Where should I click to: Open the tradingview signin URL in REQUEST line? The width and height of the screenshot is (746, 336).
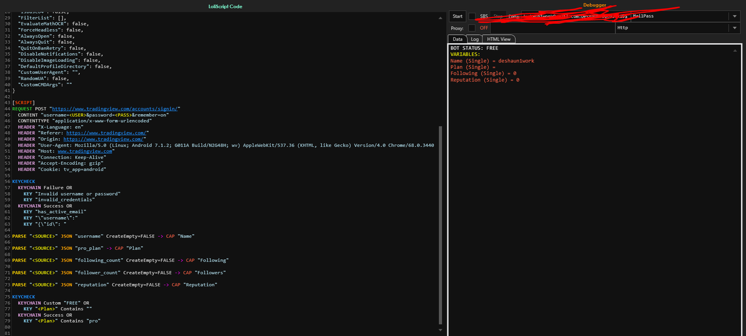[x=117, y=109]
